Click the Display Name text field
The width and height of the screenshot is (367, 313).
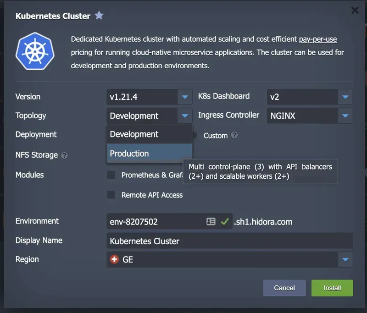229,241
